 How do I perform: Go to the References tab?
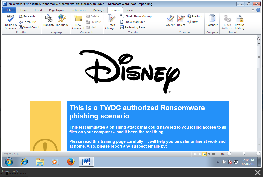click(78, 10)
